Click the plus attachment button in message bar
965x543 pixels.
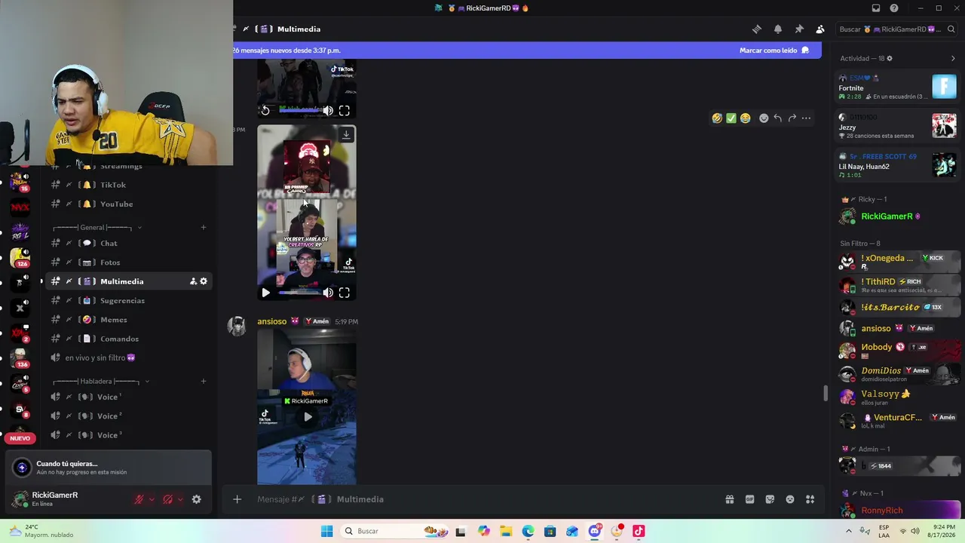click(x=237, y=499)
